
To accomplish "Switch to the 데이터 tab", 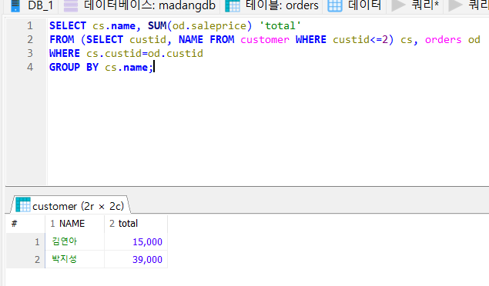I will tap(354, 5).
